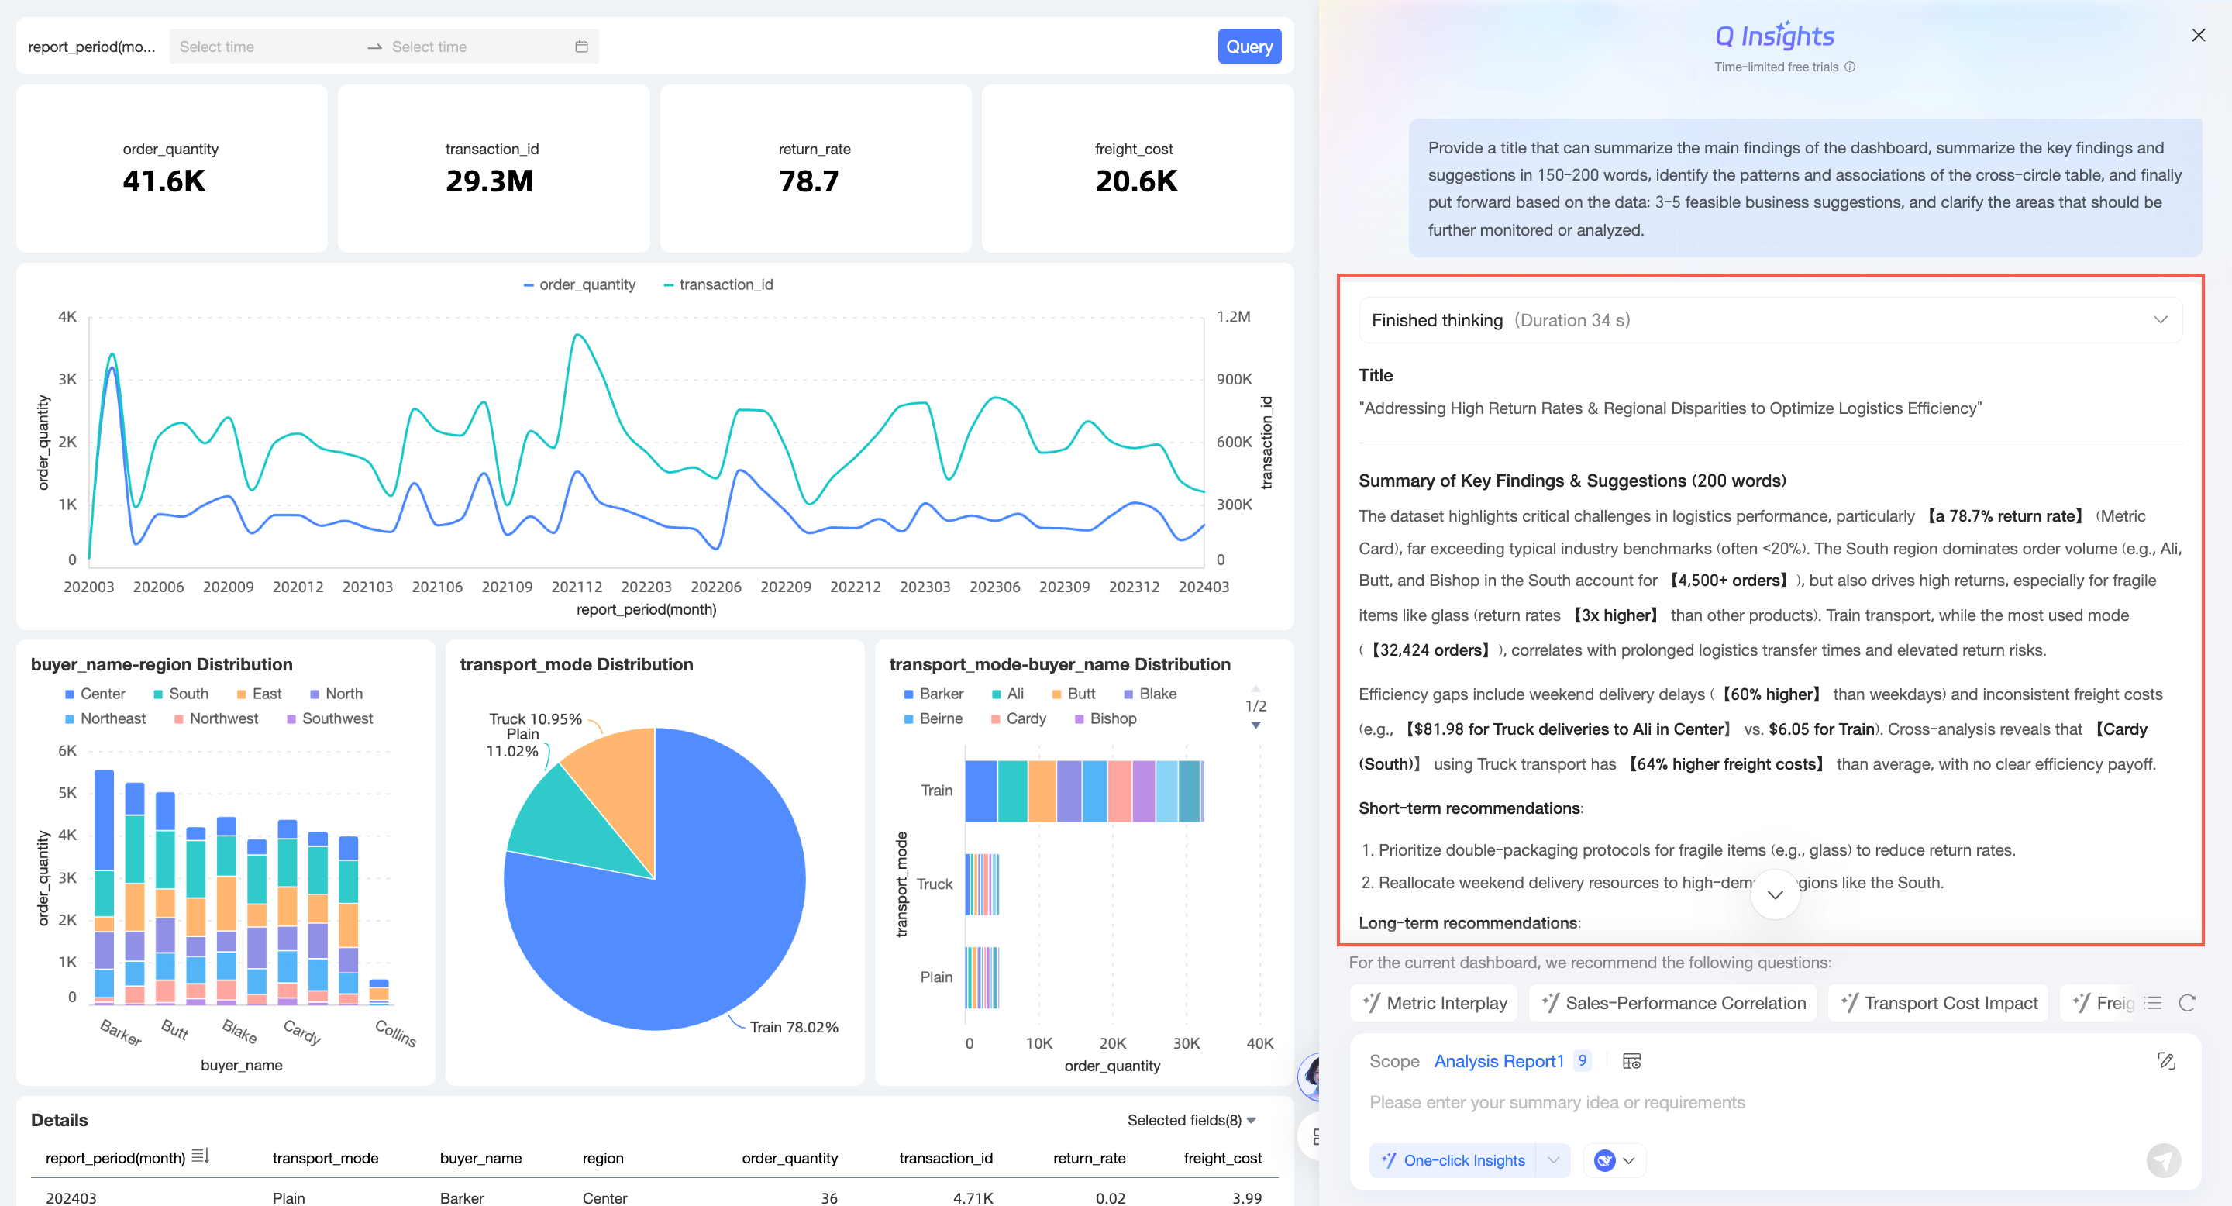
Task: Sort by report_period(month) column icon
Action: point(200,1156)
